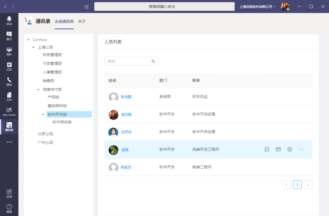The width and height of the screenshot is (329, 216).
Task: Open the Files (文件) sidebar icon
Action: (x=9, y=96)
